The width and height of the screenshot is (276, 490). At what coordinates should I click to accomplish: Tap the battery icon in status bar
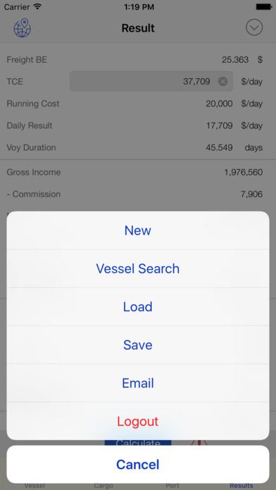263,6
